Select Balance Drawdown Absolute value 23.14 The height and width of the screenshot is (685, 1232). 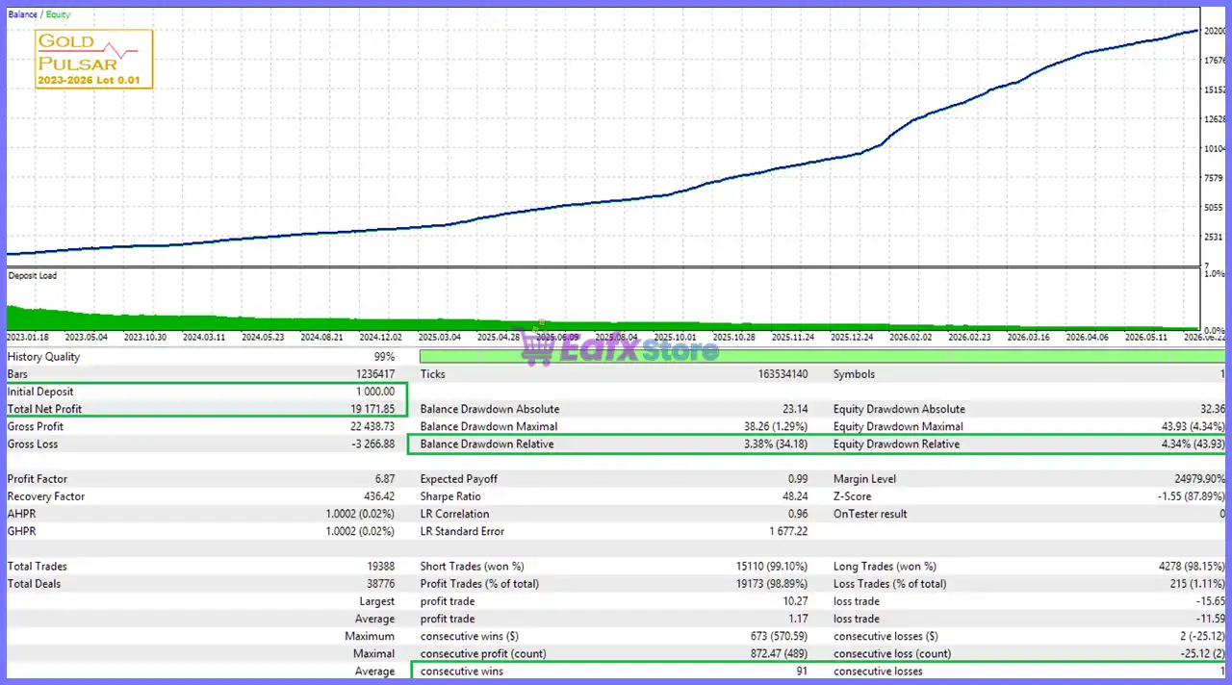click(794, 409)
